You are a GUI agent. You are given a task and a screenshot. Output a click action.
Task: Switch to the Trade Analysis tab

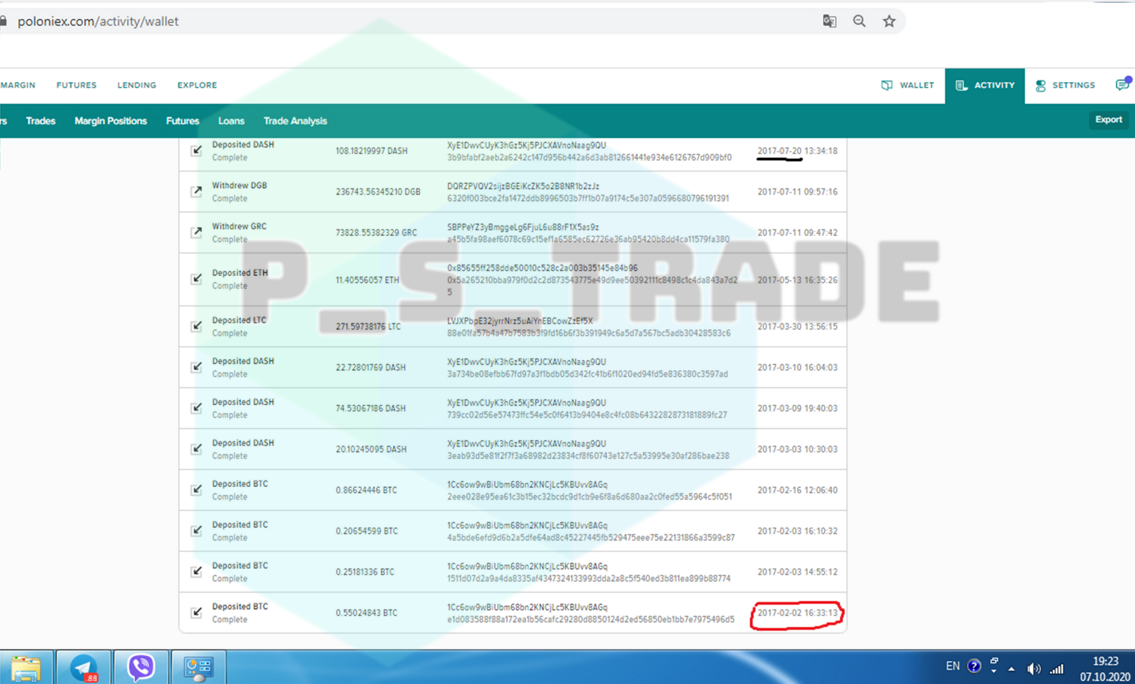pos(295,121)
